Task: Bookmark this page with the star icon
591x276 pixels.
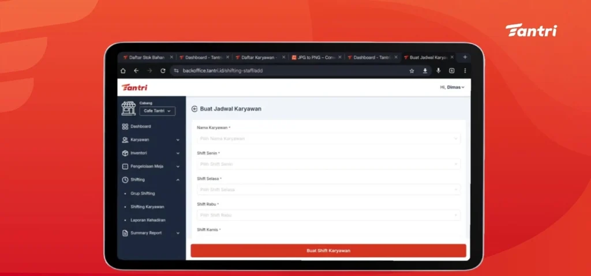Action: pos(412,71)
